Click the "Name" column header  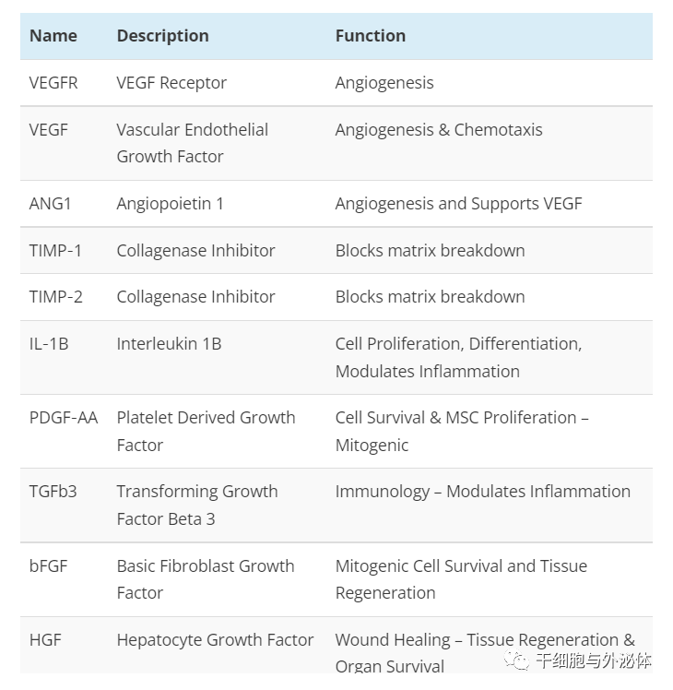53,36
